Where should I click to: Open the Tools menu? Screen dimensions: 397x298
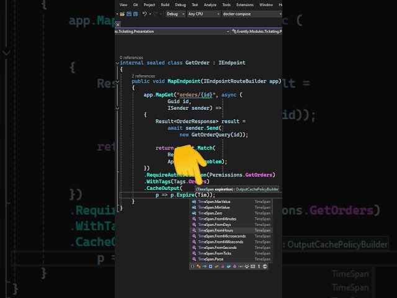[x=226, y=5]
